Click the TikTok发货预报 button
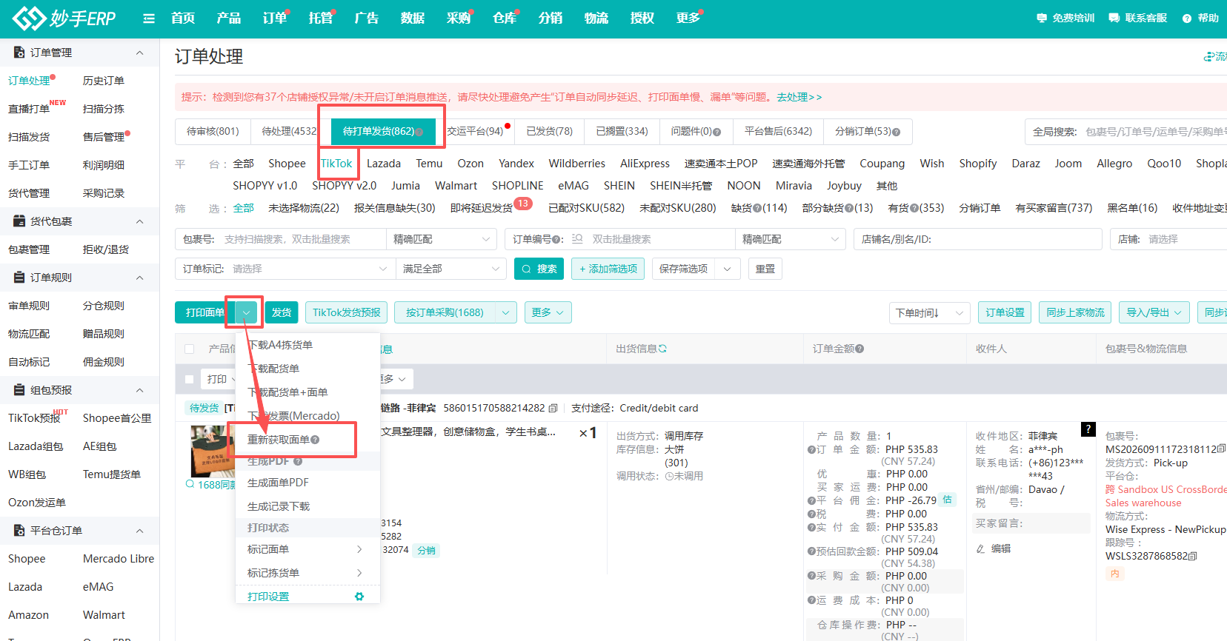The image size is (1227, 641). [346, 312]
